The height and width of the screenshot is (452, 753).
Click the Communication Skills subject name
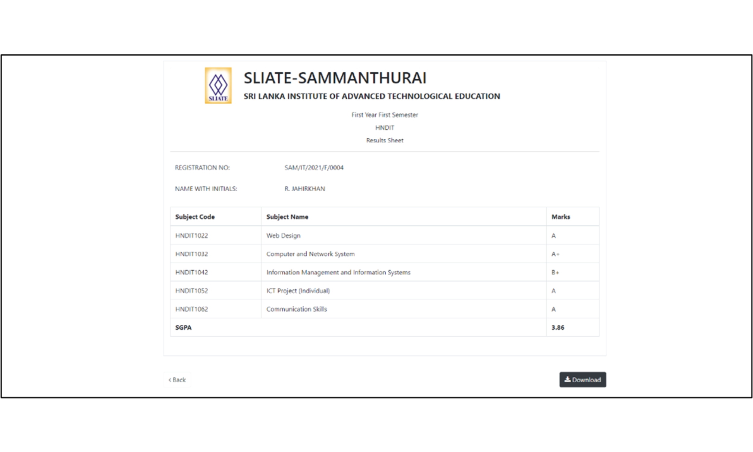tap(296, 309)
